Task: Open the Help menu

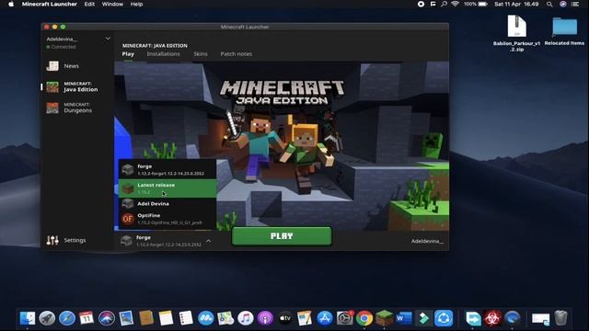Action: tap(137, 4)
